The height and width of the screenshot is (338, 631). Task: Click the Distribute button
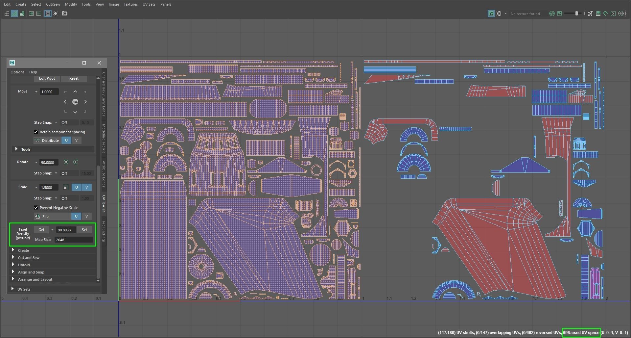coord(47,140)
